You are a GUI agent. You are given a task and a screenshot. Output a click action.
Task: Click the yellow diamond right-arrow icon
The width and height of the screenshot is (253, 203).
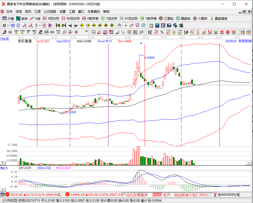(88, 25)
